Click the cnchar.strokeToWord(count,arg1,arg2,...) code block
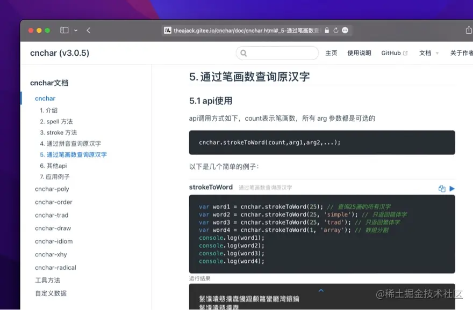This screenshot has height=310, width=473. [322, 143]
